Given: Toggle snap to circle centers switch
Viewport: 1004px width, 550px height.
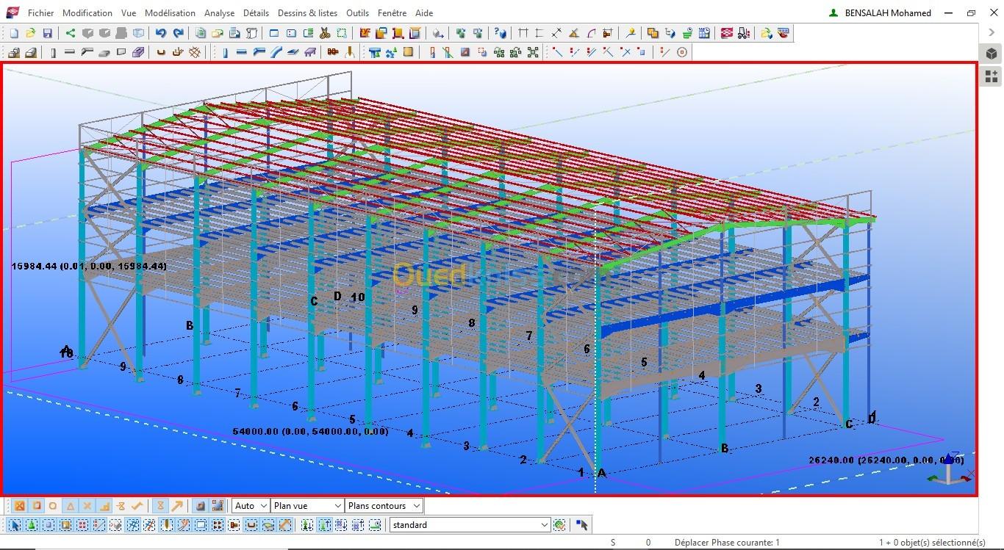Looking at the screenshot, I should [53, 506].
